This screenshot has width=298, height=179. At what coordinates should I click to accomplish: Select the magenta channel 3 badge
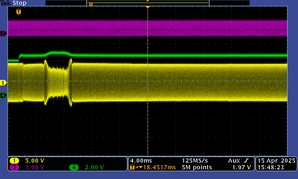coord(15,167)
